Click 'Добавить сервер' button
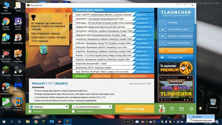Image resolution: width=222 pixels, height=125 pixels. pyautogui.click(x=102, y=76)
